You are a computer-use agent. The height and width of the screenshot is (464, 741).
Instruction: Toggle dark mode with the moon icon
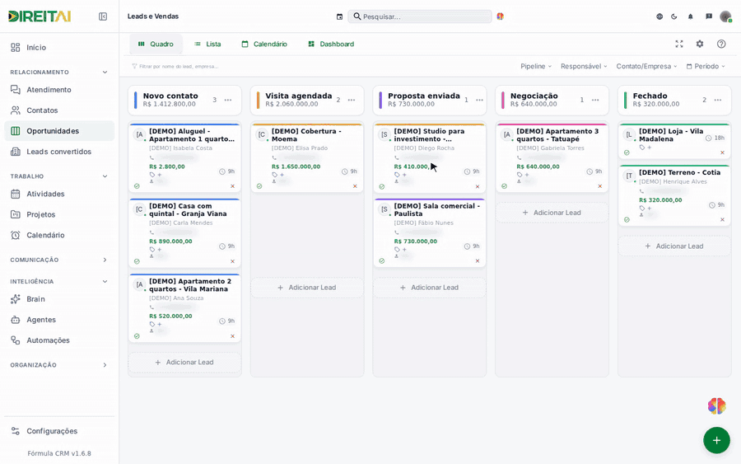coord(674,16)
